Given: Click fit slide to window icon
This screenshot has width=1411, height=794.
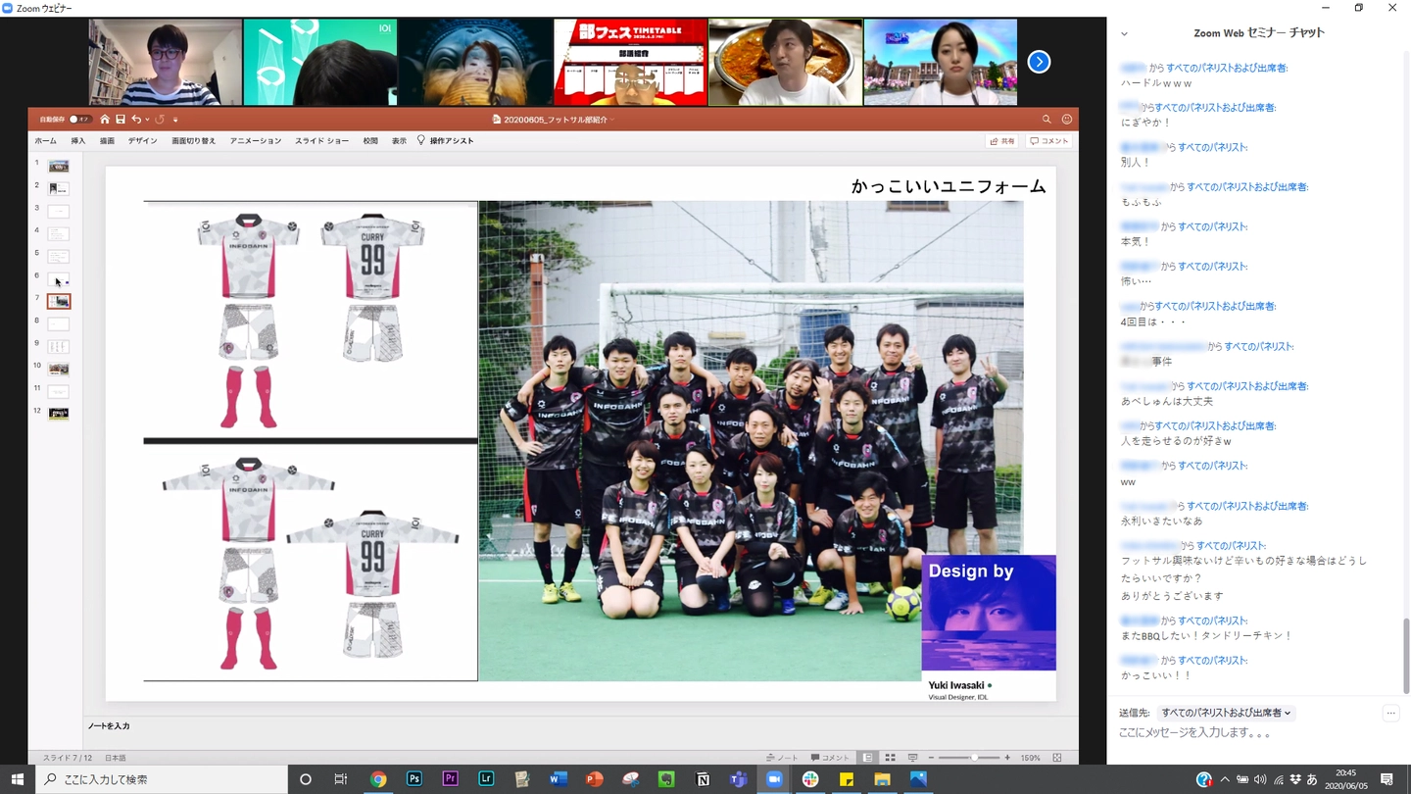Looking at the screenshot, I should click(x=1057, y=758).
